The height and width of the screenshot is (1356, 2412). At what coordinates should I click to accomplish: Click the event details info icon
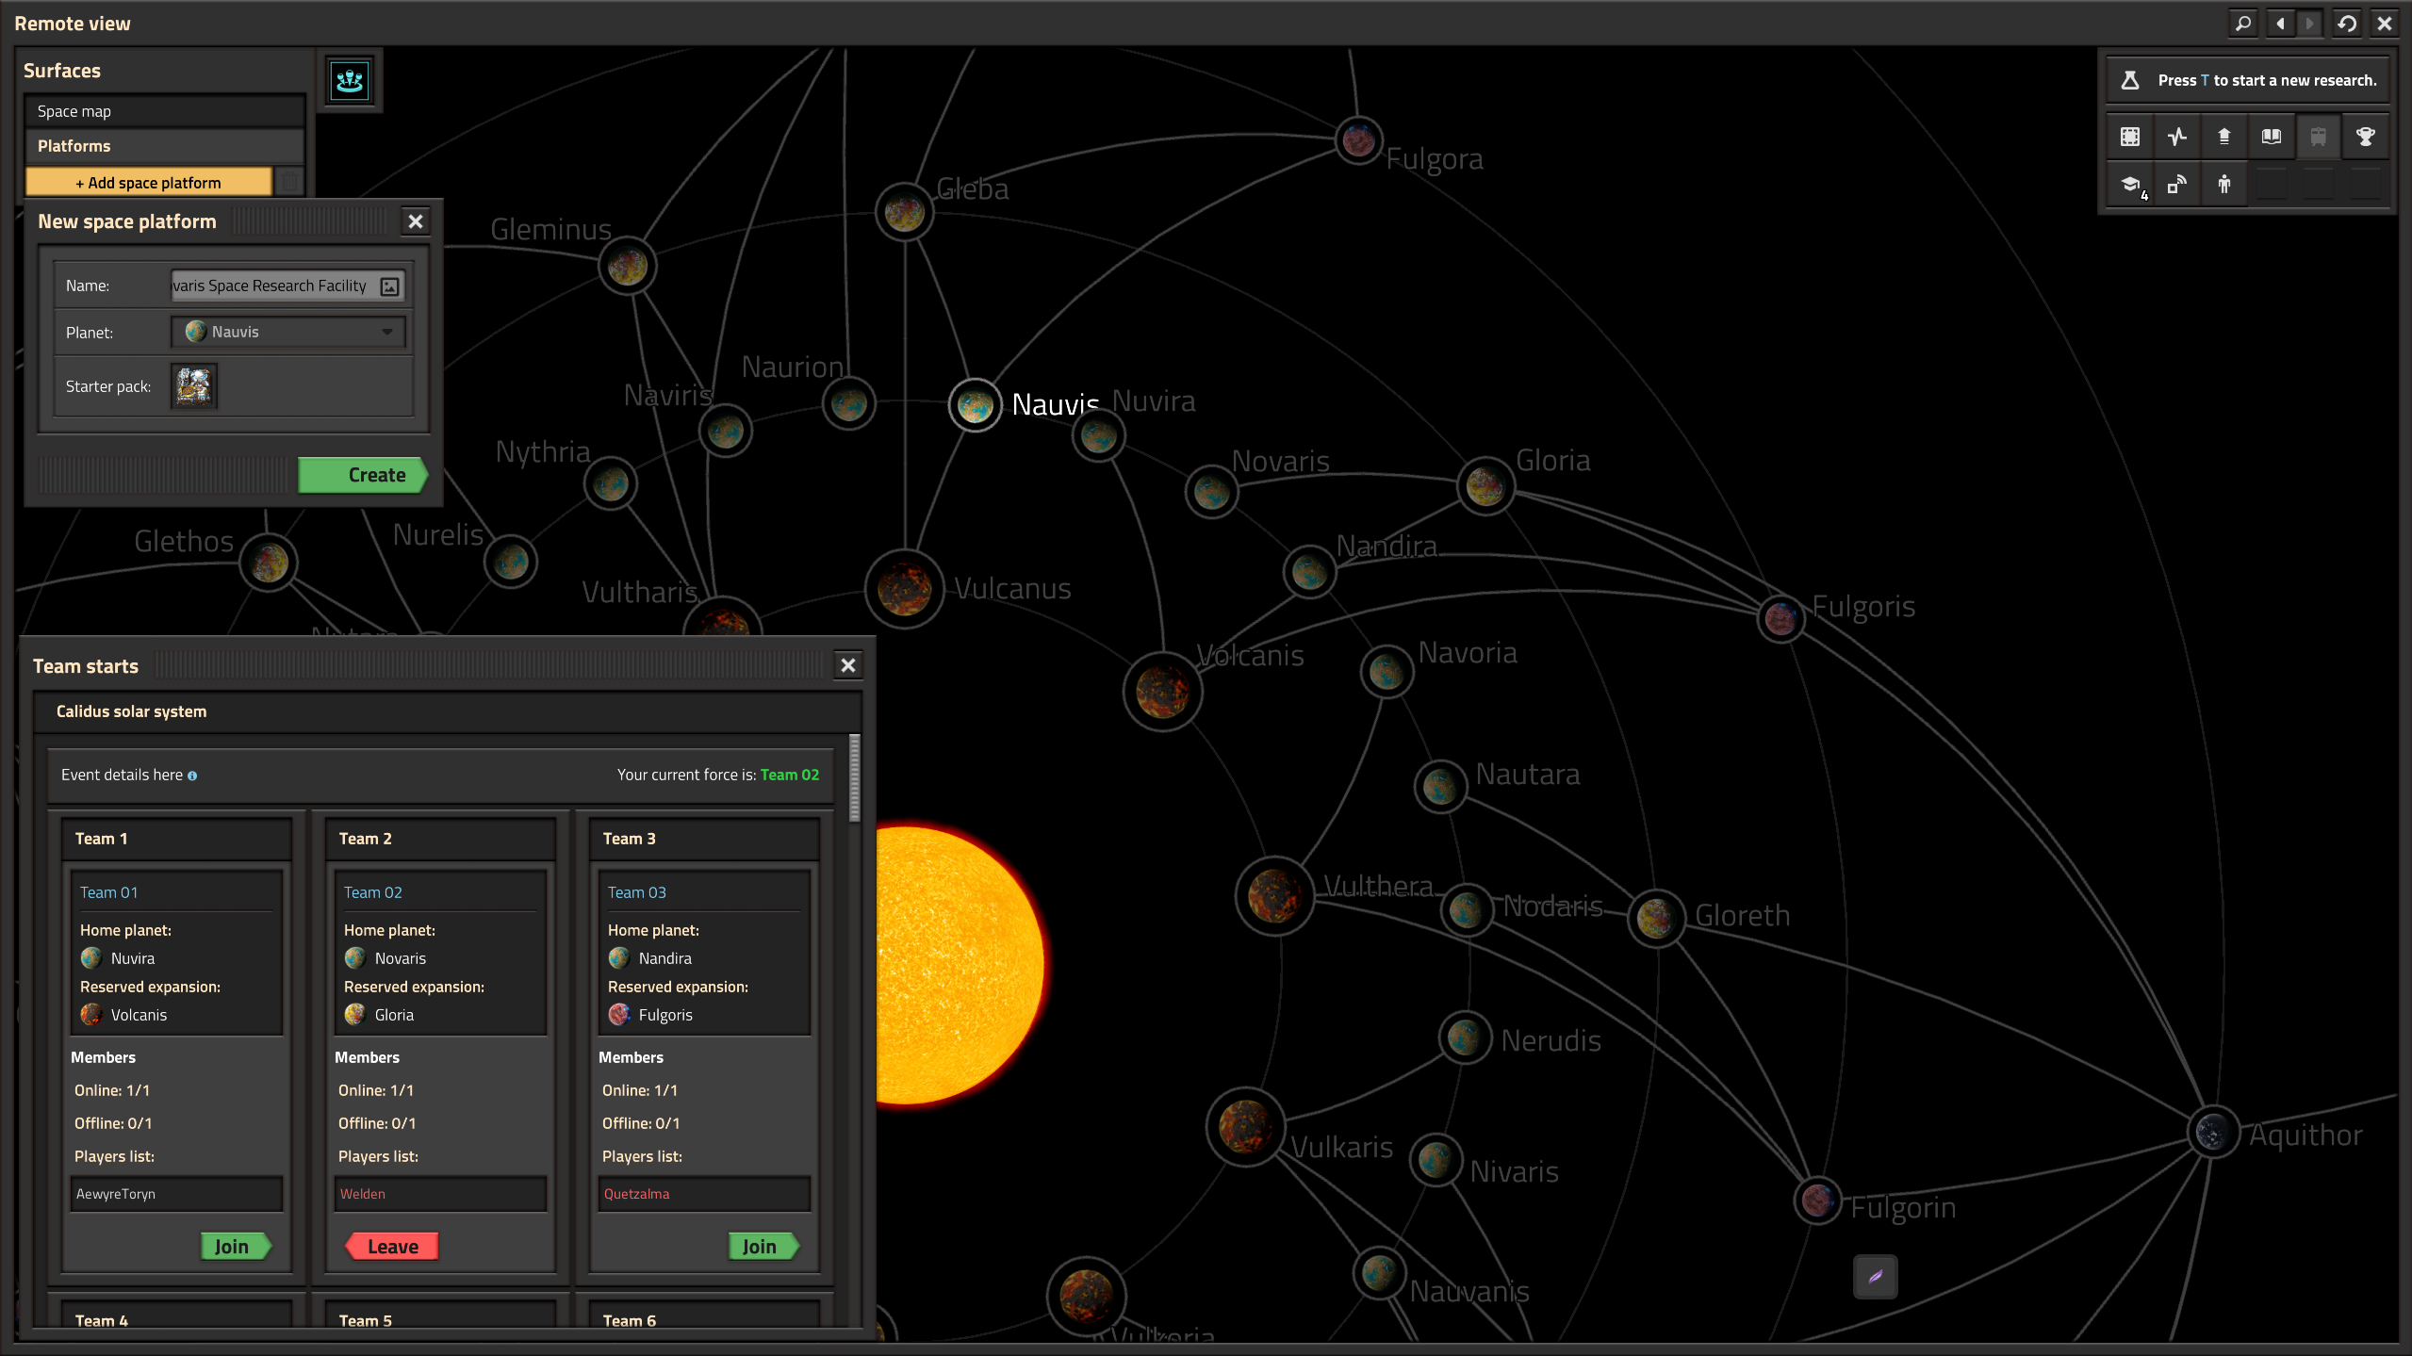coord(192,776)
